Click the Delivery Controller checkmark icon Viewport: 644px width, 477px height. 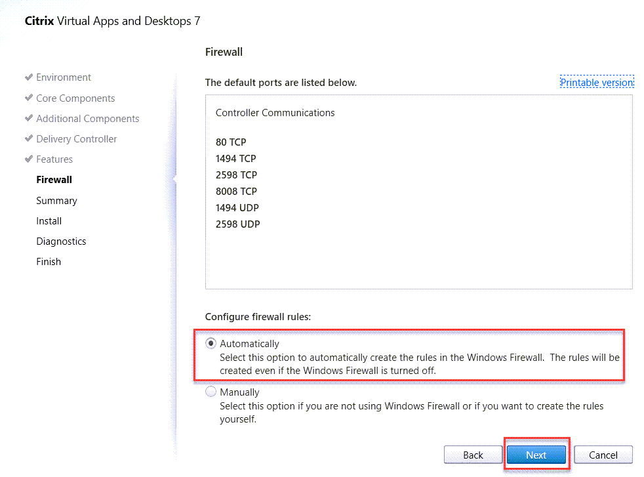click(29, 138)
